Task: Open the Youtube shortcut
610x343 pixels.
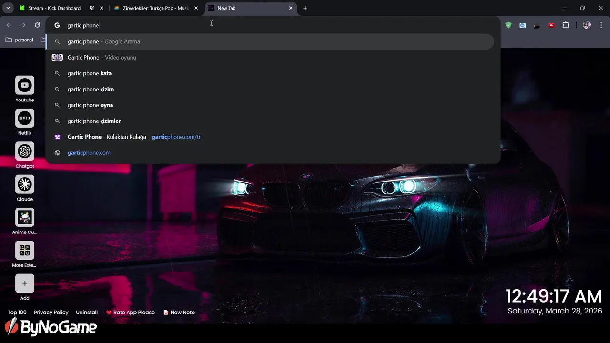Action: [25, 85]
